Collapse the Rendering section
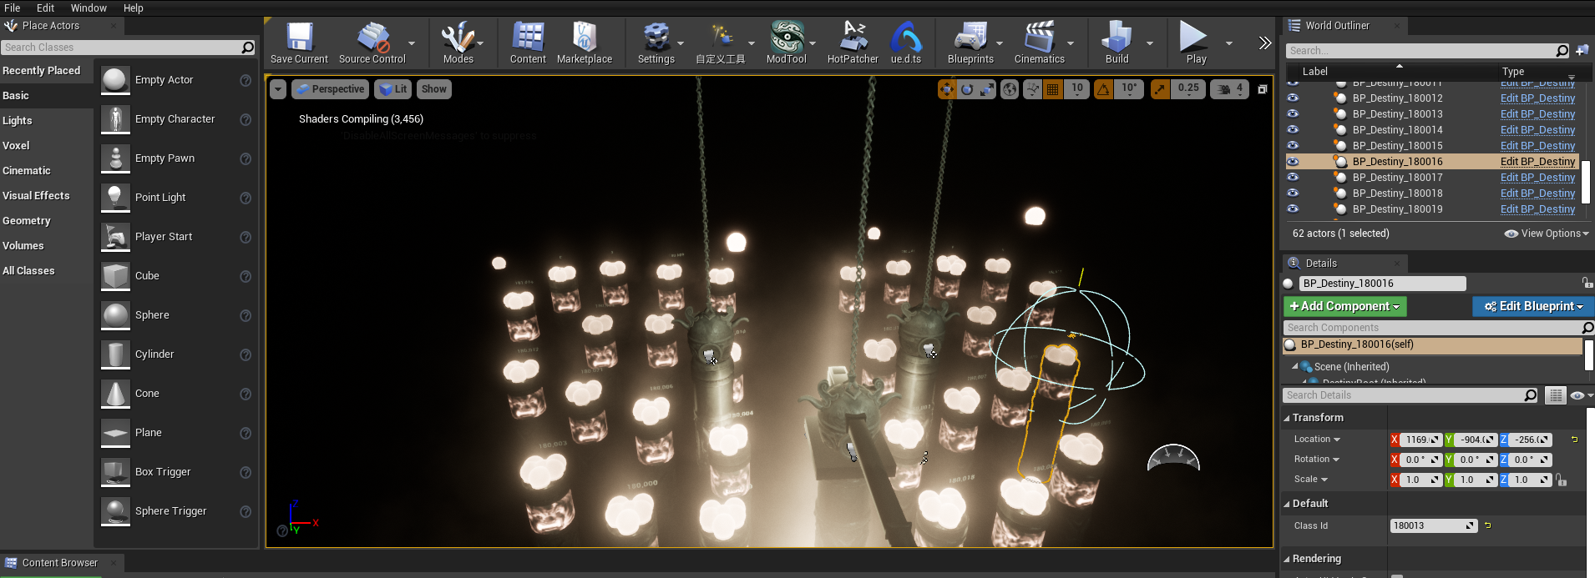 1287,559
